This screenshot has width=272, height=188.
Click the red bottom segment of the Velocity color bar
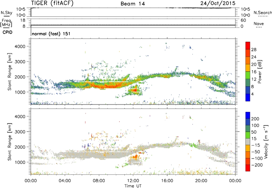click(248, 168)
